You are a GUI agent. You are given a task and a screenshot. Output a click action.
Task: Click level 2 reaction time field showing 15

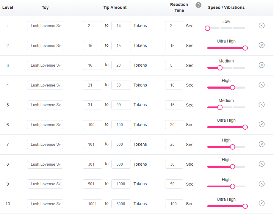point(174,45)
